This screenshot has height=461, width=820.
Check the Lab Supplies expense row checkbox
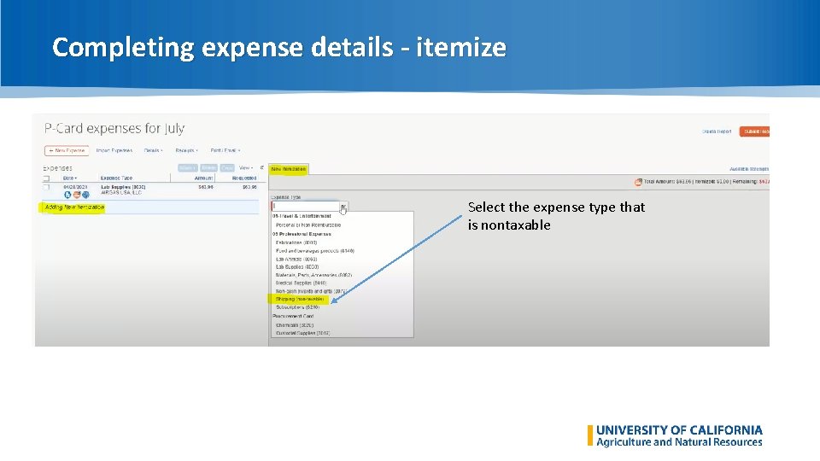(x=46, y=187)
